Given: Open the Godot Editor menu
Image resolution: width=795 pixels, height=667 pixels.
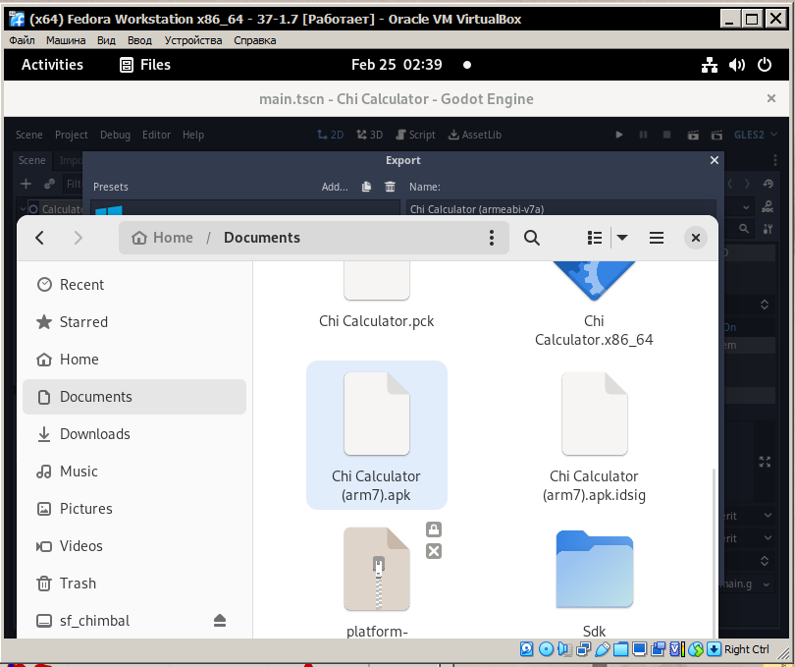Looking at the screenshot, I should (x=156, y=135).
